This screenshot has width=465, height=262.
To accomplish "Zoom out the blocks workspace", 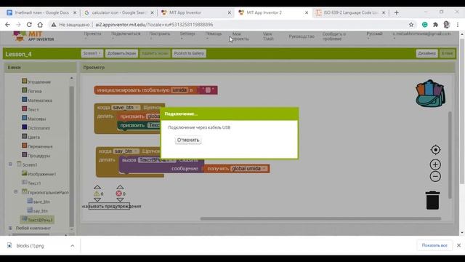I will [435, 176].
